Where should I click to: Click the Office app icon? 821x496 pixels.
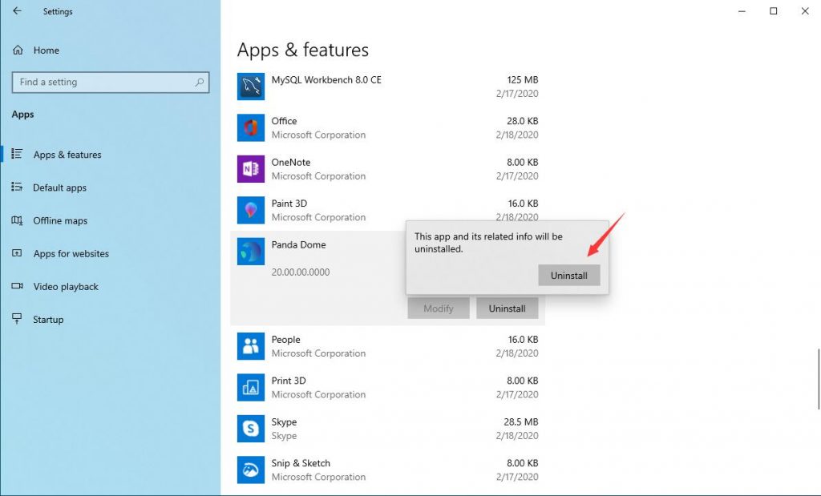coord(251,127)
